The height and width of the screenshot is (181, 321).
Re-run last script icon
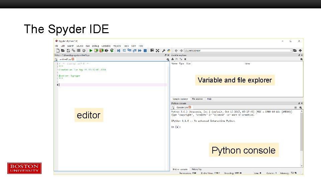click(x=112, y=51)
